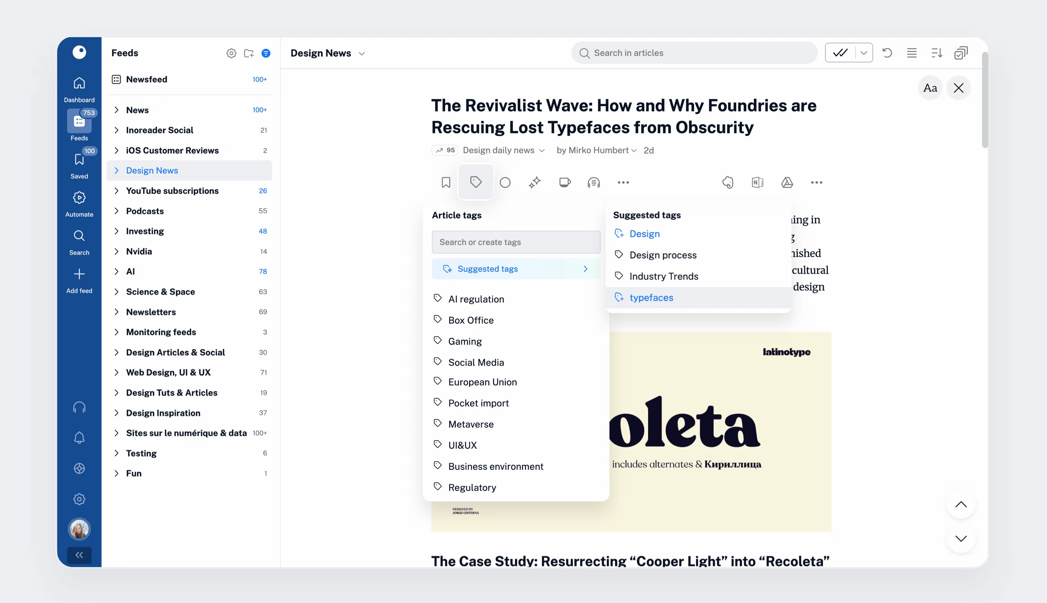This screenshot has height=603, width=1047.
Task: Choose the Gaming tag from list
Action: point(465,341)
